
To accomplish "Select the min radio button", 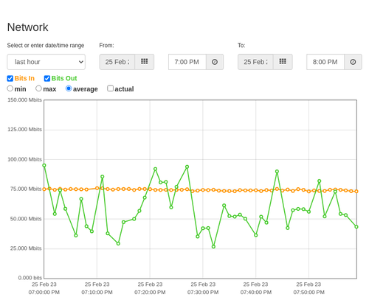I will [10, 88].
